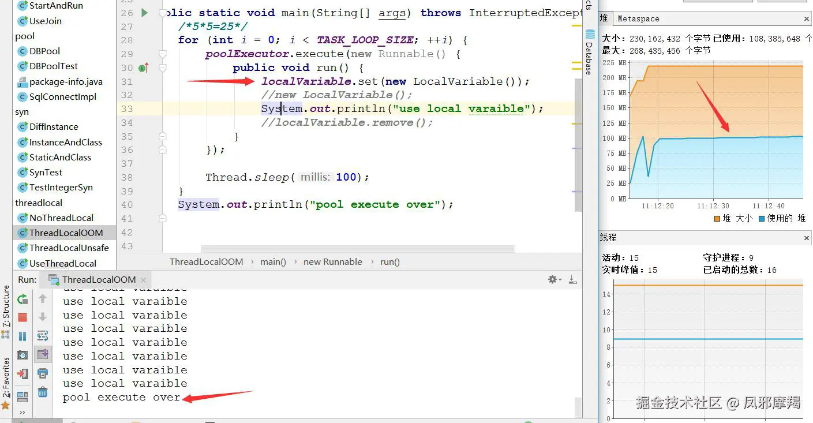This screenshot has height=423, width=813.
Task: Select the threadlocal package node
Action: (39, 203)
